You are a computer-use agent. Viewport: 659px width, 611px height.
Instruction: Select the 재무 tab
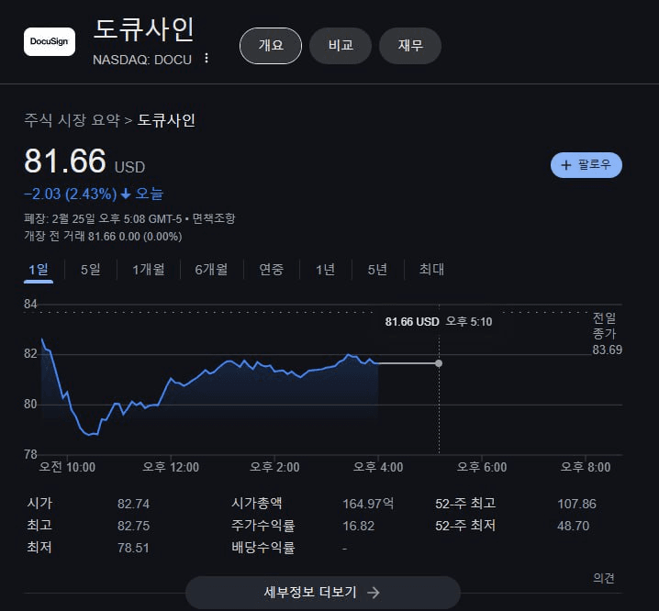tap(410, 46)
